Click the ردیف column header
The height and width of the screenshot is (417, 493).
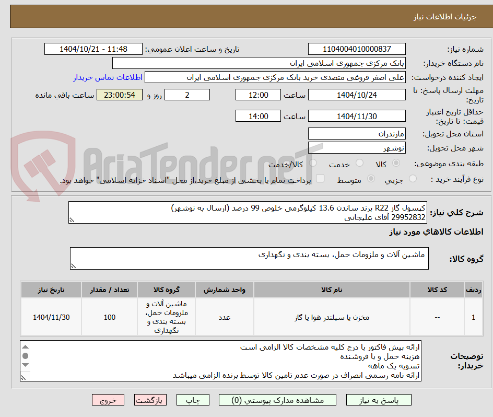click(x=474, y=290)
